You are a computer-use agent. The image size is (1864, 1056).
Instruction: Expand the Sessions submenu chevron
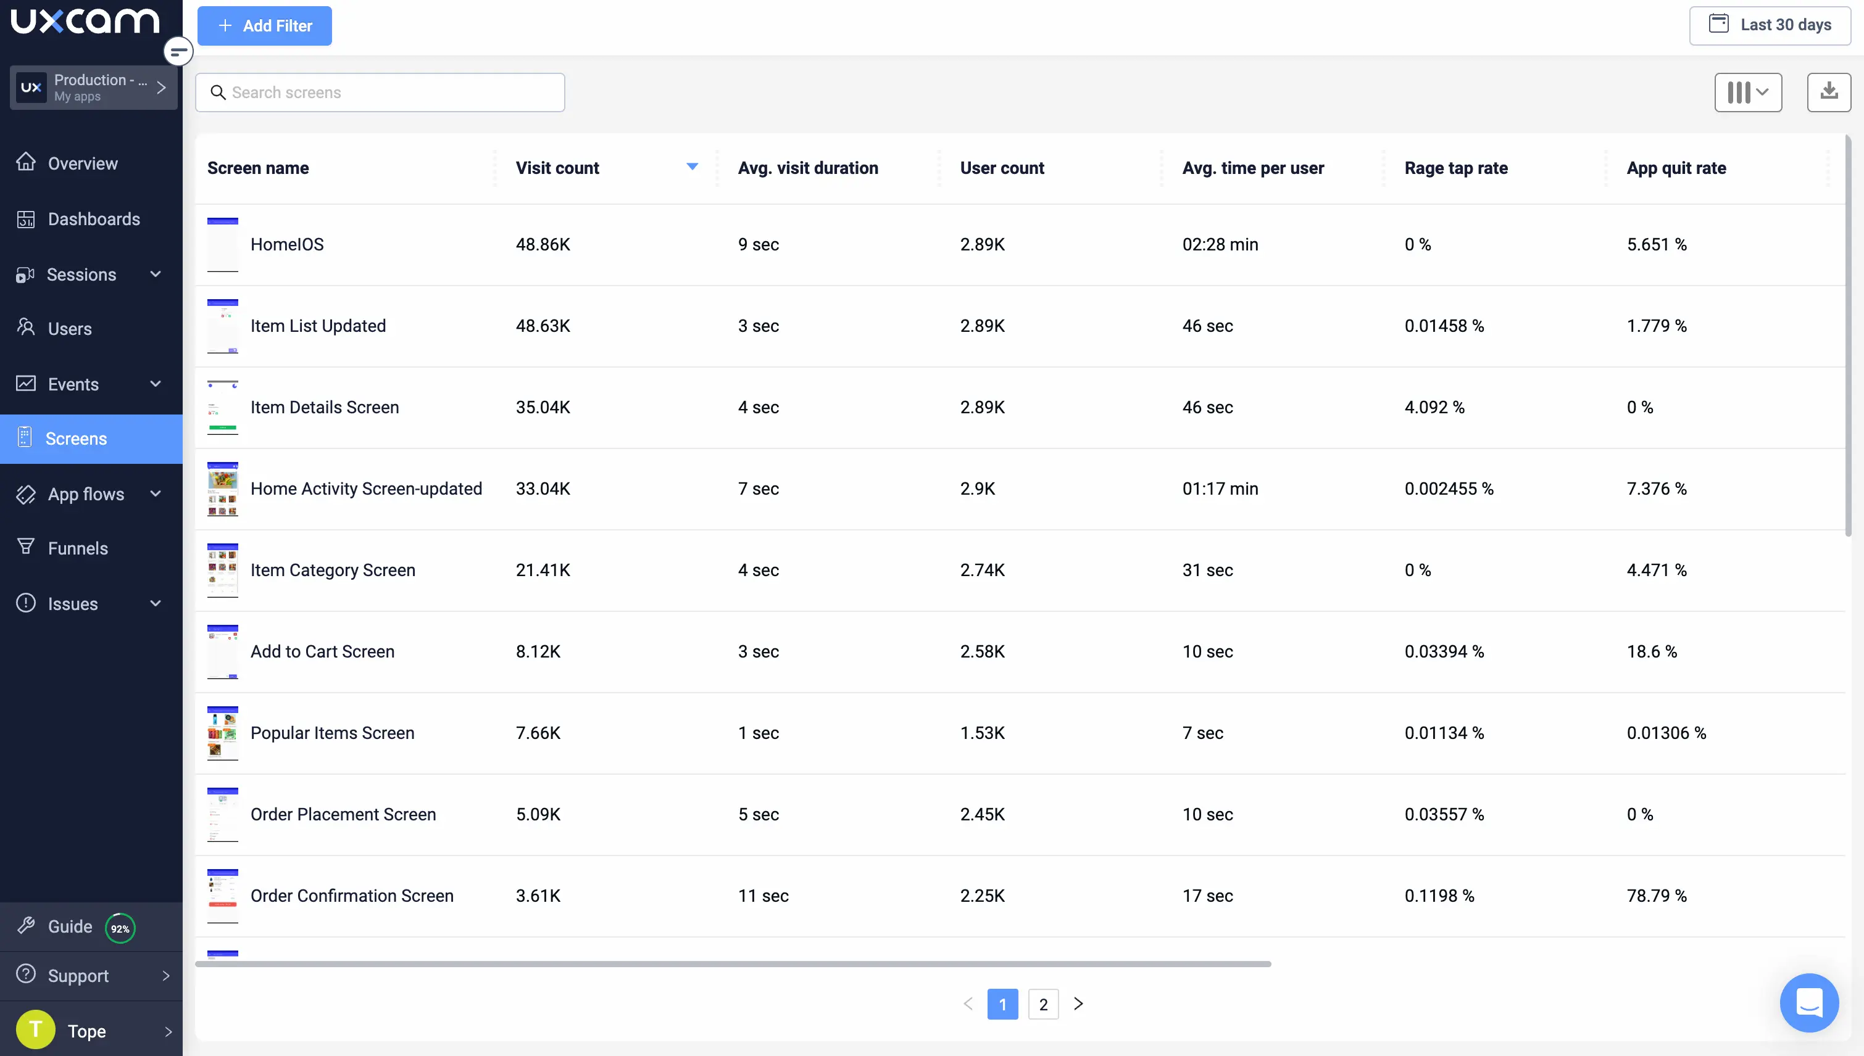[156, 274]
